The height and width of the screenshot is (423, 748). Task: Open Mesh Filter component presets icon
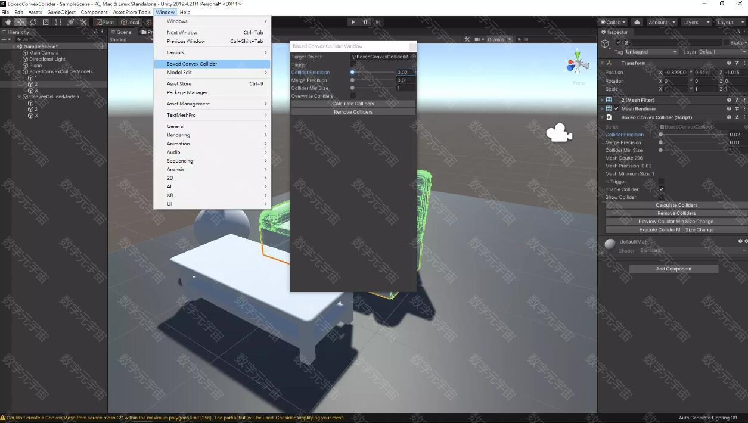[737, 100]
